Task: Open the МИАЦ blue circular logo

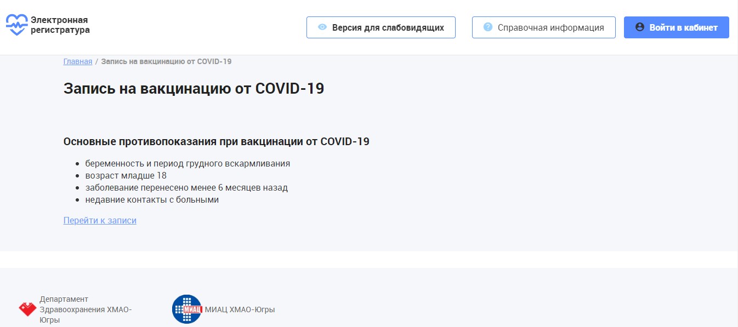Action: pyautogui.click(x=187, y=309)
